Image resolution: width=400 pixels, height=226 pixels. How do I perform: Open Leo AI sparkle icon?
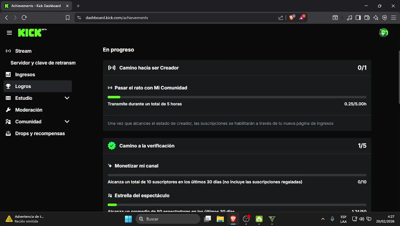pyautogui.click(x=376, y=18)
